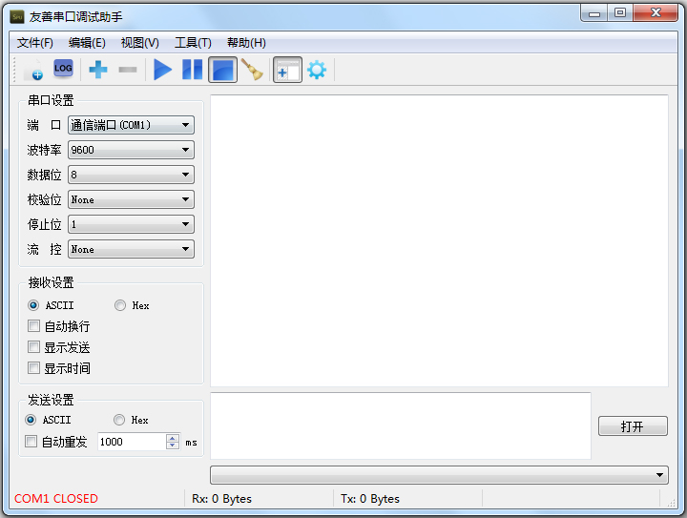The width and height of the screenshot is (687, 518).
Task: Click the 打开 button
Action: (632, 426)
